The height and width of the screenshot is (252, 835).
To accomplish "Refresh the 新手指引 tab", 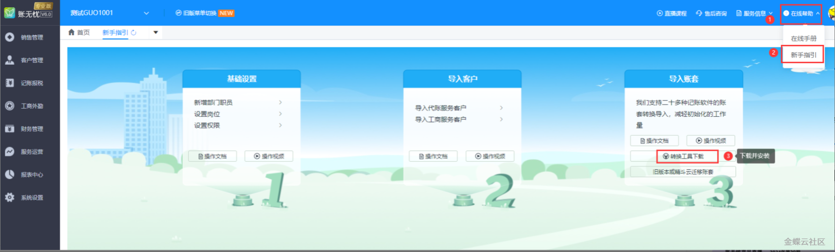I will click(134, 33).
